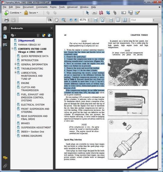Click the Zoom Out minus button
The height and width of the screenshot is (172, 163).
[x=71, y=20]
